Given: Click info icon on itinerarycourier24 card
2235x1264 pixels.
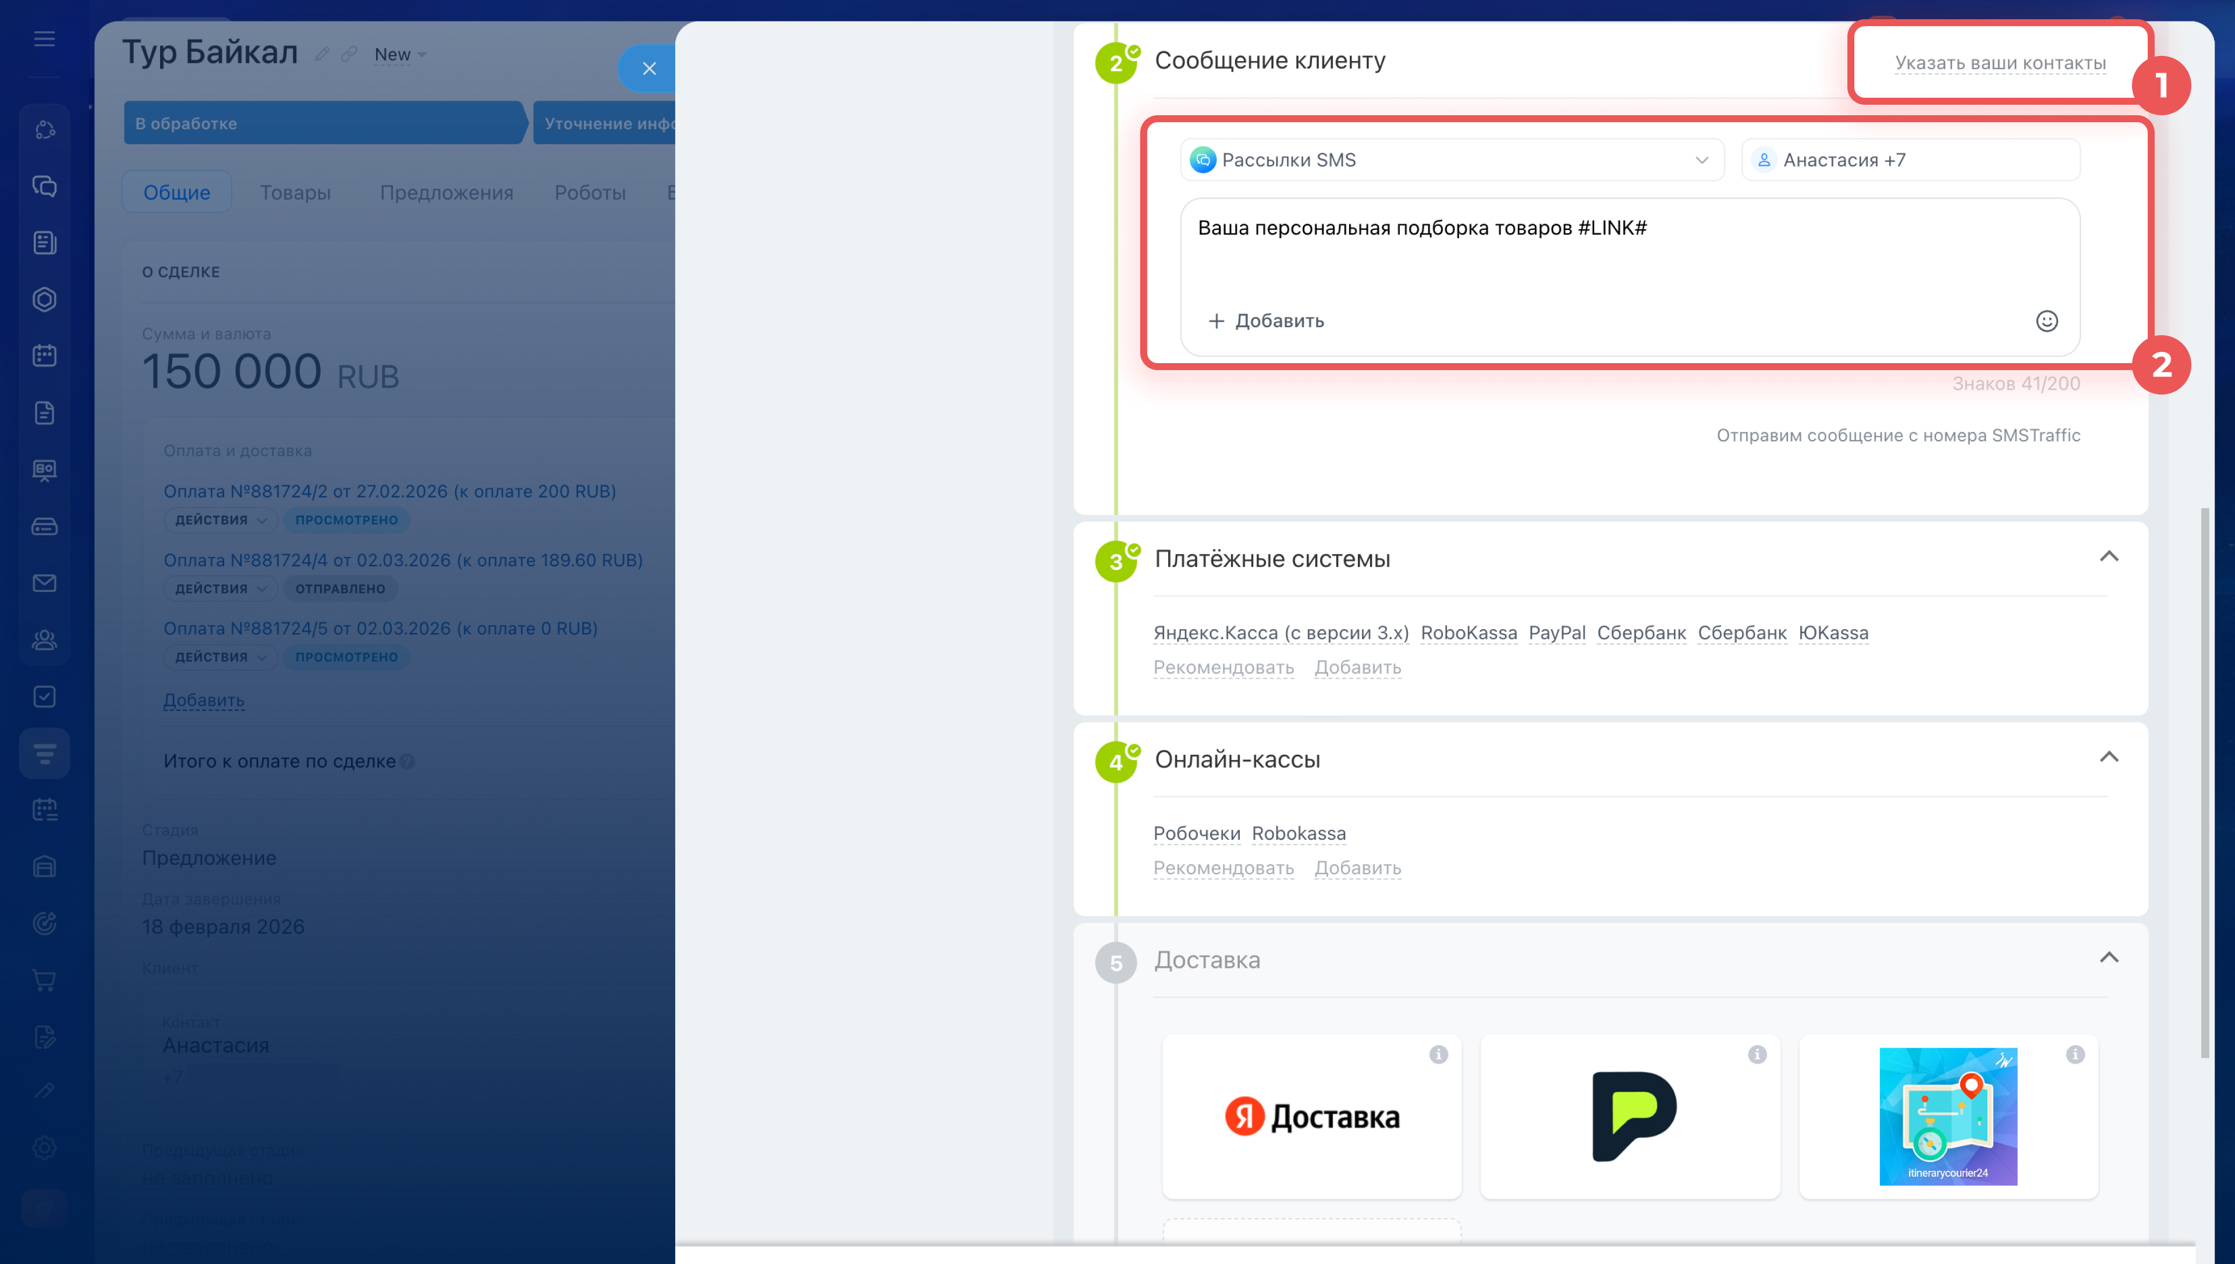Looking at the screenshot, I should 2074,1054.
